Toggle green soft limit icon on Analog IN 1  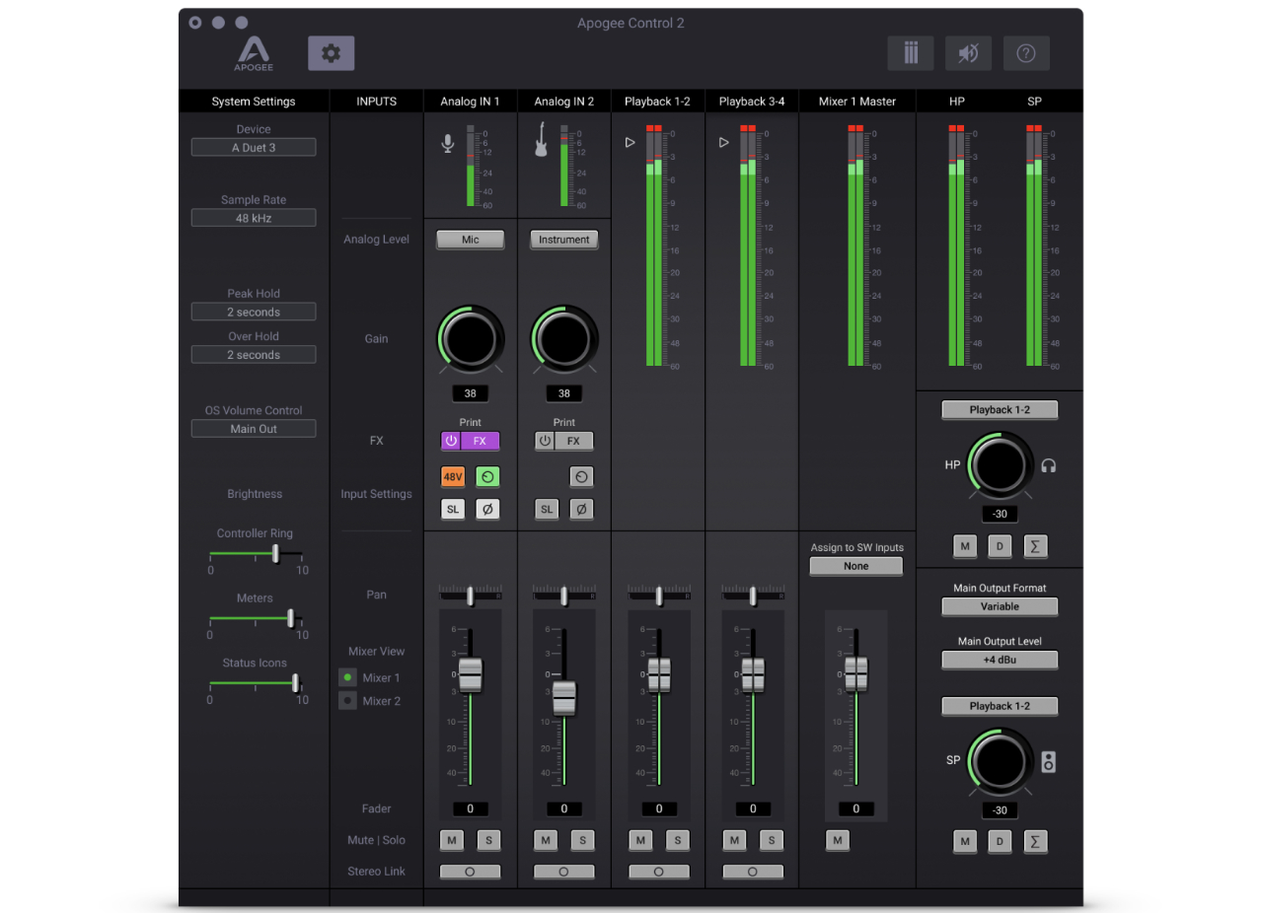click(487, 477)
